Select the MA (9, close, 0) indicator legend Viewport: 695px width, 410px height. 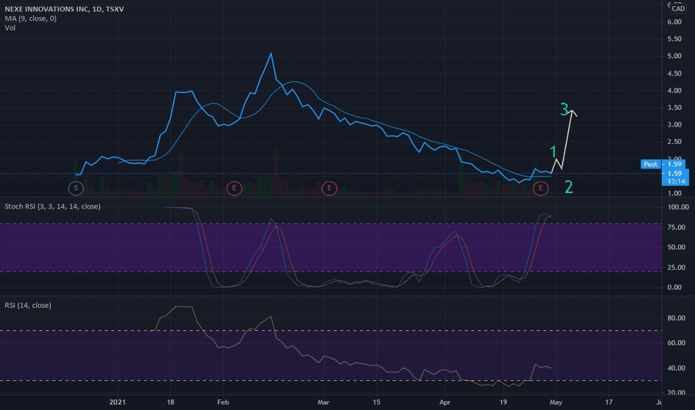tap(31, 18)
